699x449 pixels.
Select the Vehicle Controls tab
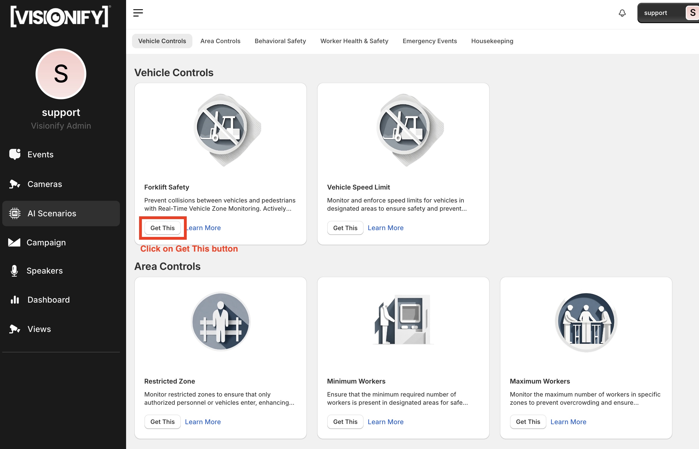tap(162, 40)
